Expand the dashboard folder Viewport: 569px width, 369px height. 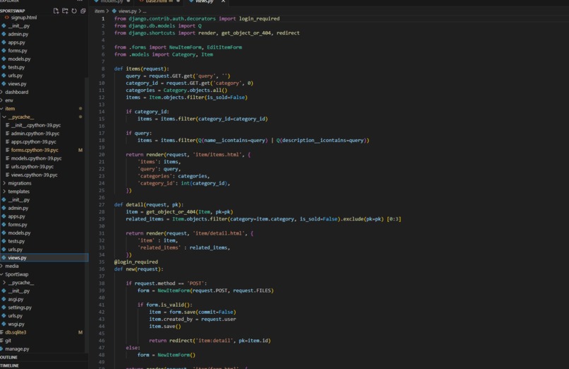16,92
